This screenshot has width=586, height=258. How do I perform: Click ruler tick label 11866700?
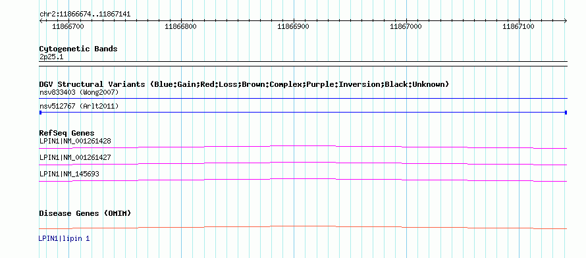[68, 26]
